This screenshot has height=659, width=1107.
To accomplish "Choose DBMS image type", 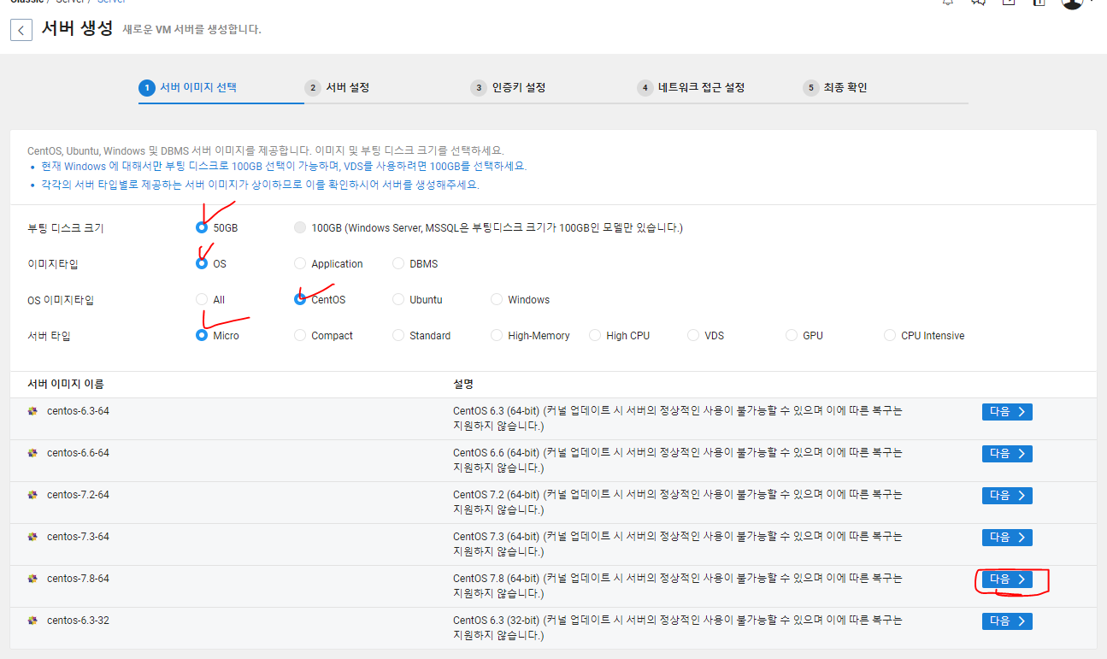I will click(397, 263).
